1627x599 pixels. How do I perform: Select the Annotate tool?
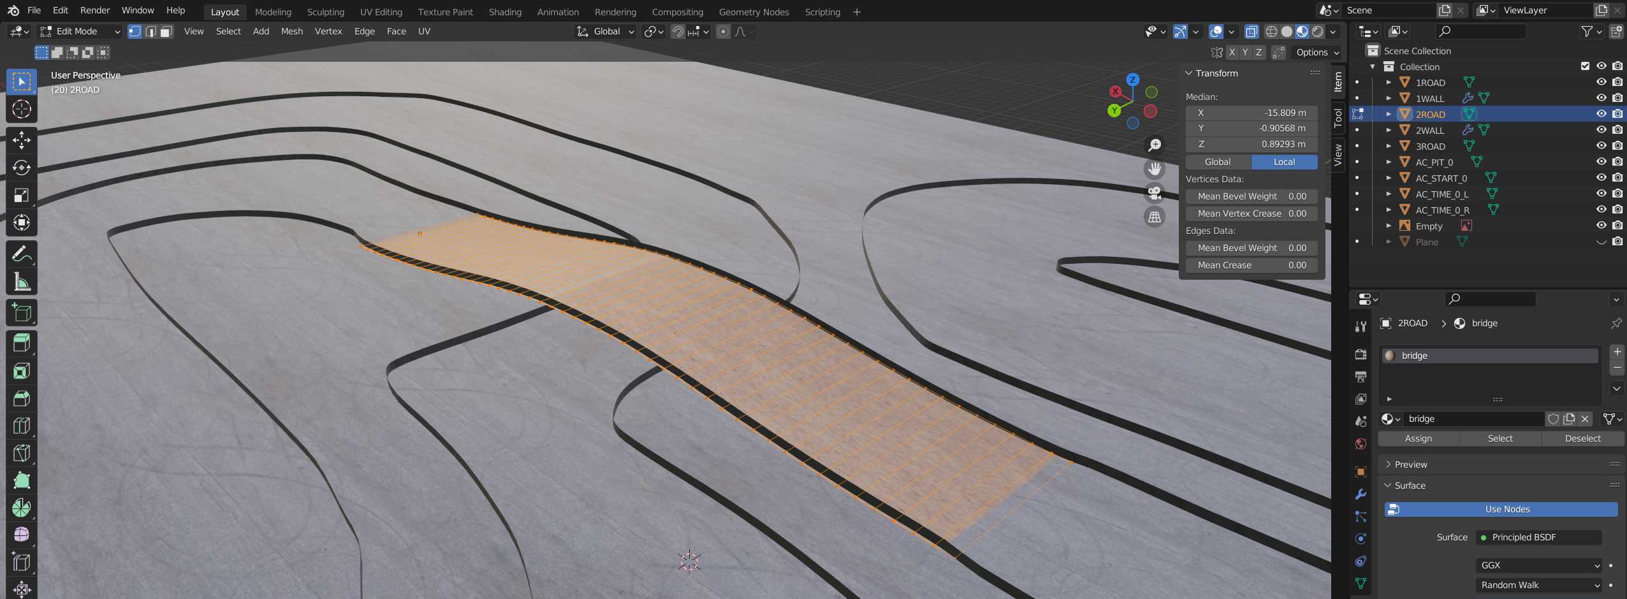tap(22, 254)
